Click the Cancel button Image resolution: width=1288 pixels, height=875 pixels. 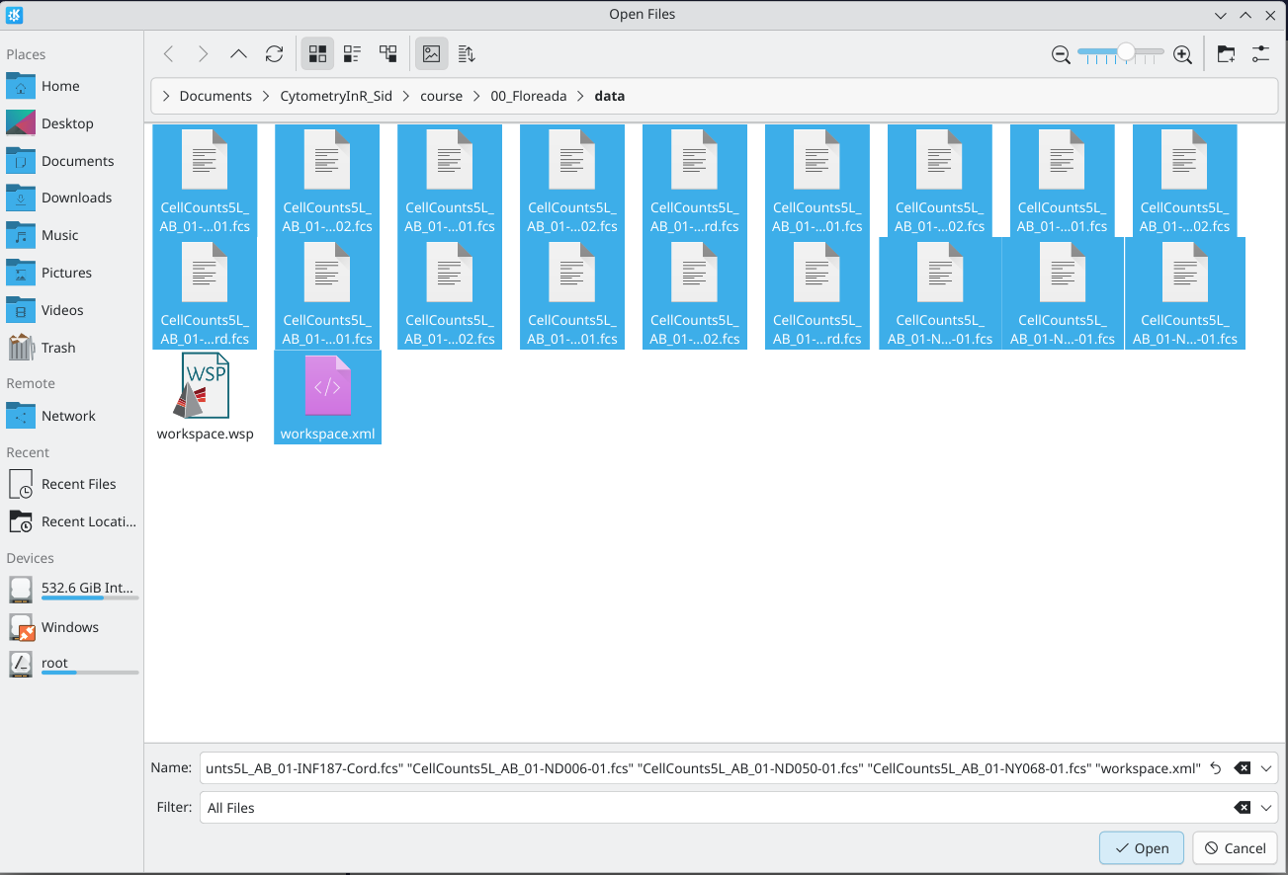pyautogui.click(x=1235, y=848)
